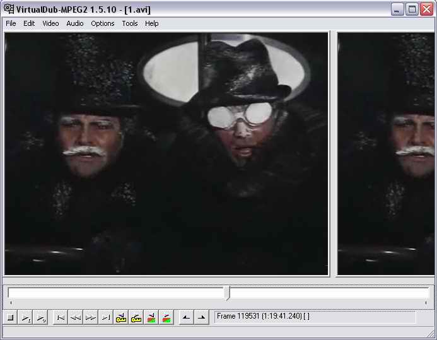Click the Frame 119531 status readout
Screen dimensions: 437x340
coord(315,317)
